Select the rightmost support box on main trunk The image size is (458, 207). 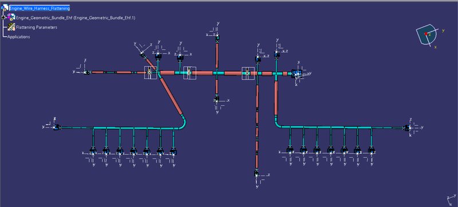248,73
